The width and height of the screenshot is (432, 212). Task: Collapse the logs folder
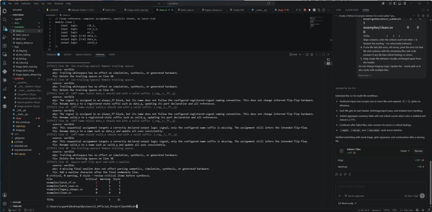(x=25, y=47)
